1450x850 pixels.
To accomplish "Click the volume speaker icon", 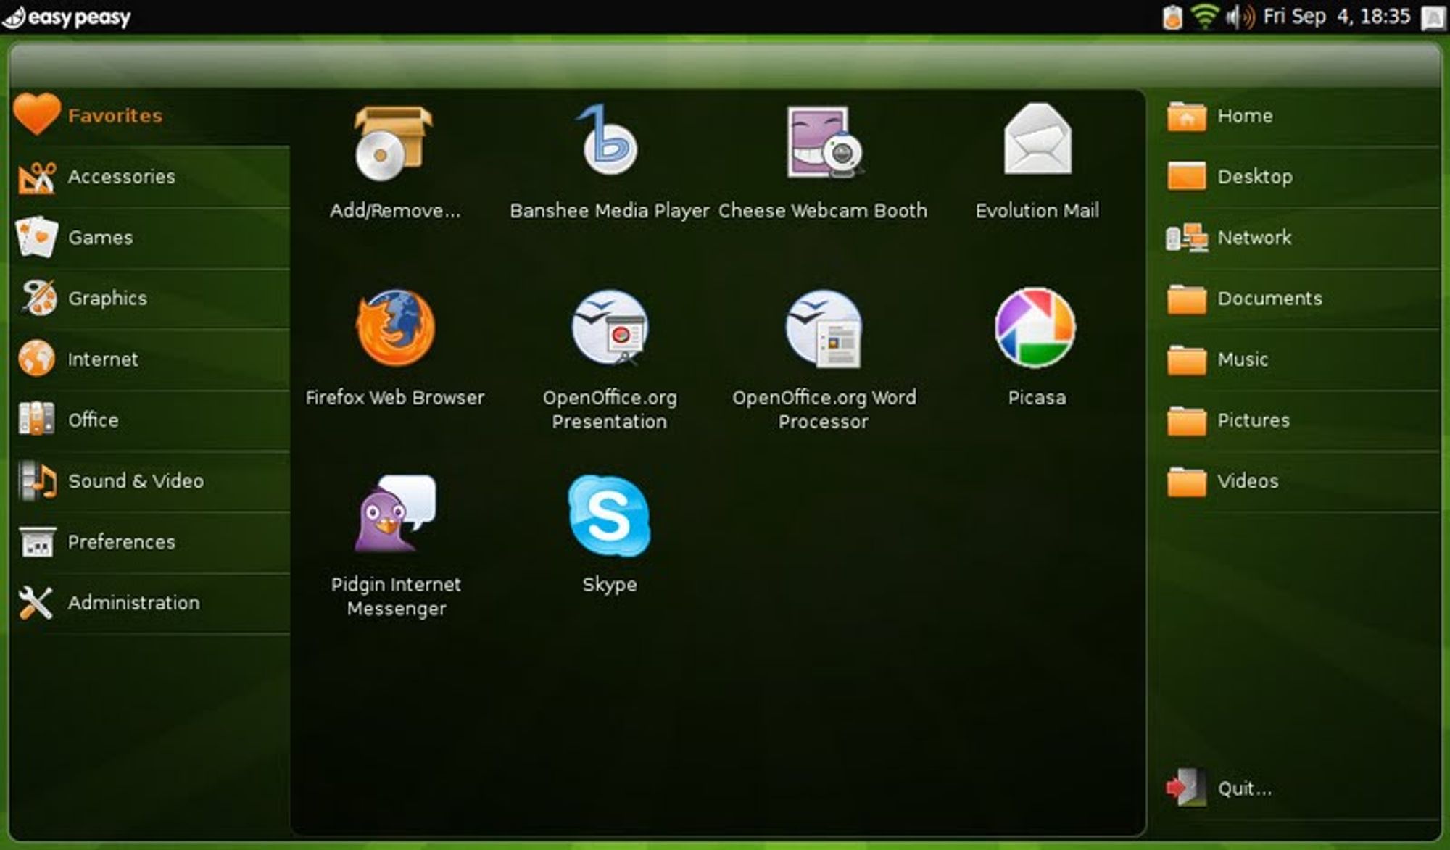I will pos(1240,17).
